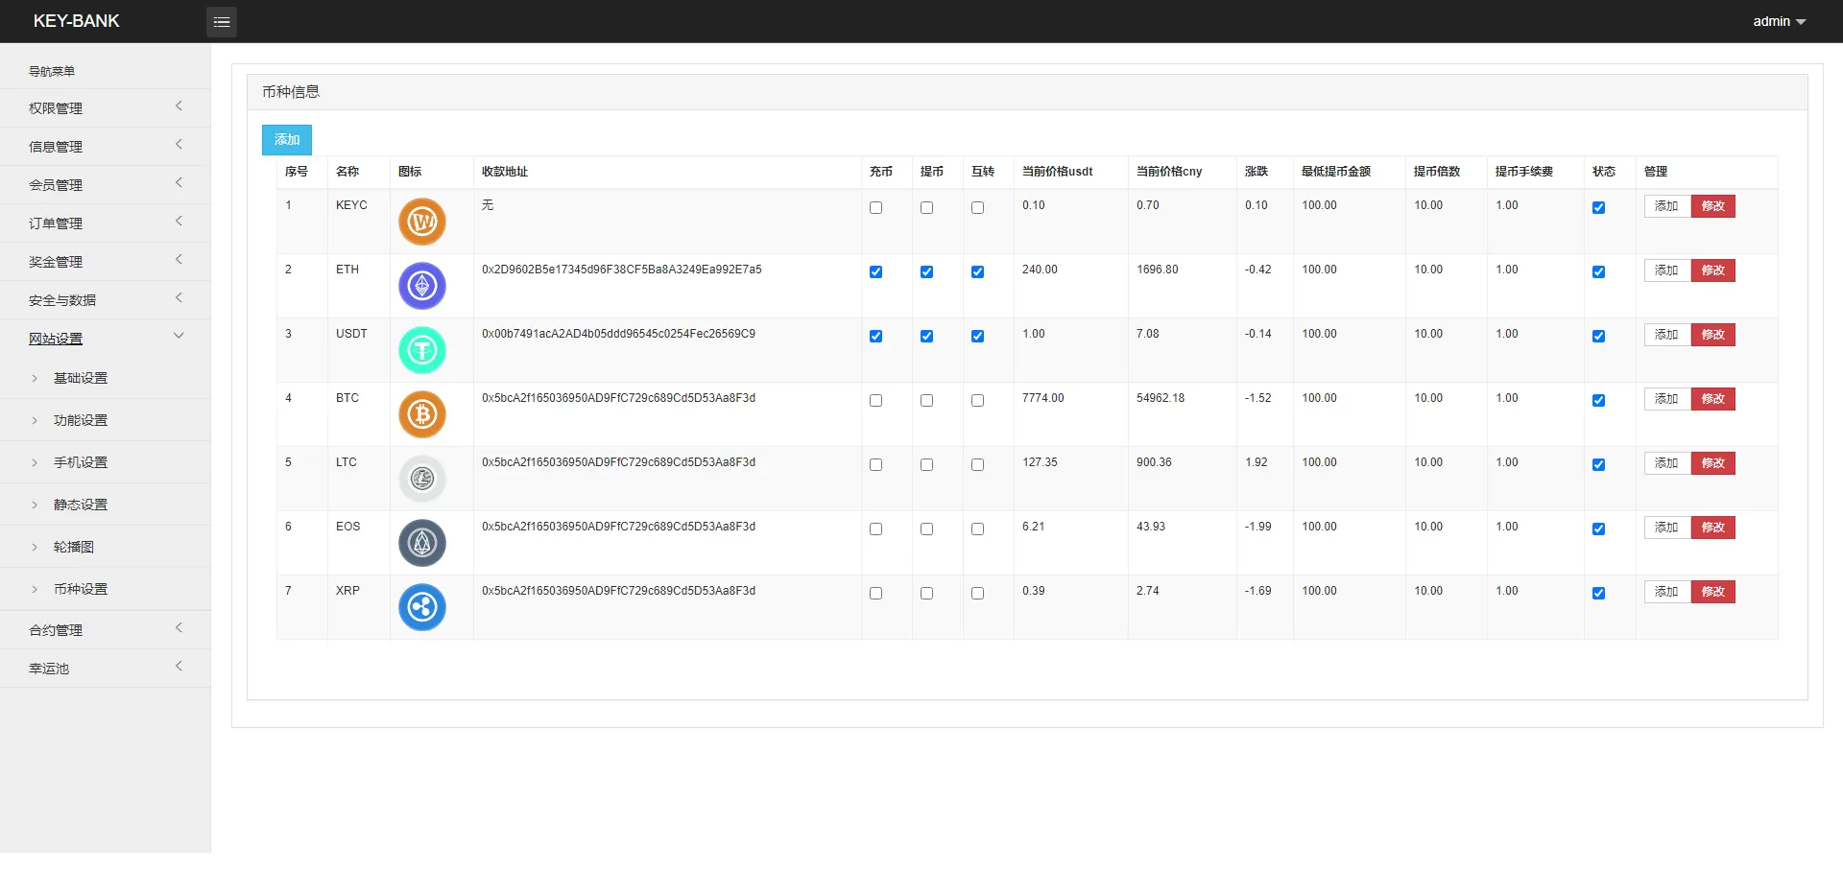Click the red 修改 button for USDT
This screenshot has height=893, width=1843.
tap(1712, 335)
